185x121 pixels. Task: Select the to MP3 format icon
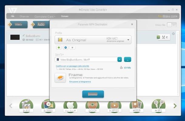click(x=158, y=106)
